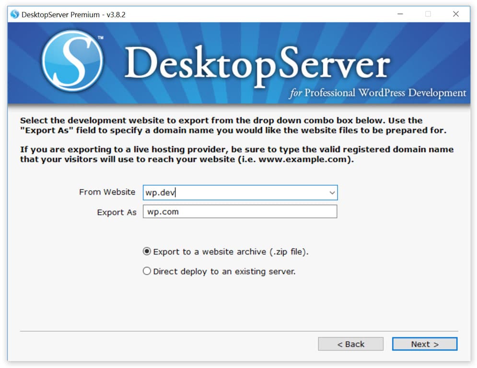Return to previous step with < Back

click(351, 344)
